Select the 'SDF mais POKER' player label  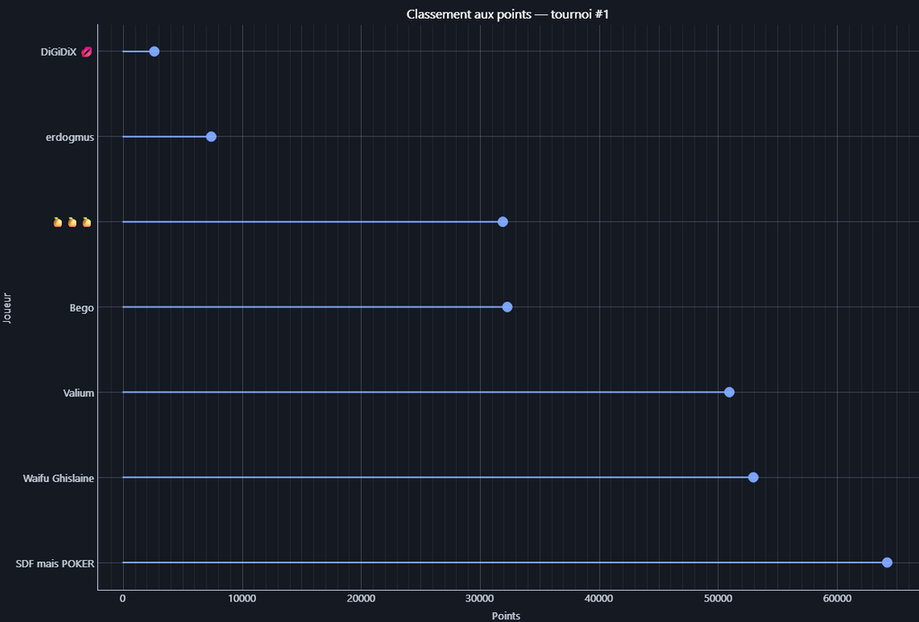point(55,563)
